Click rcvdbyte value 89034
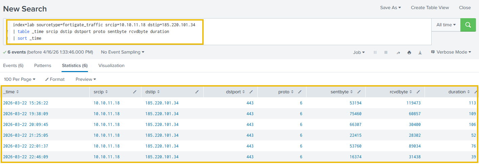This screenshot has height=164, width=479. [x=415, y=146]
